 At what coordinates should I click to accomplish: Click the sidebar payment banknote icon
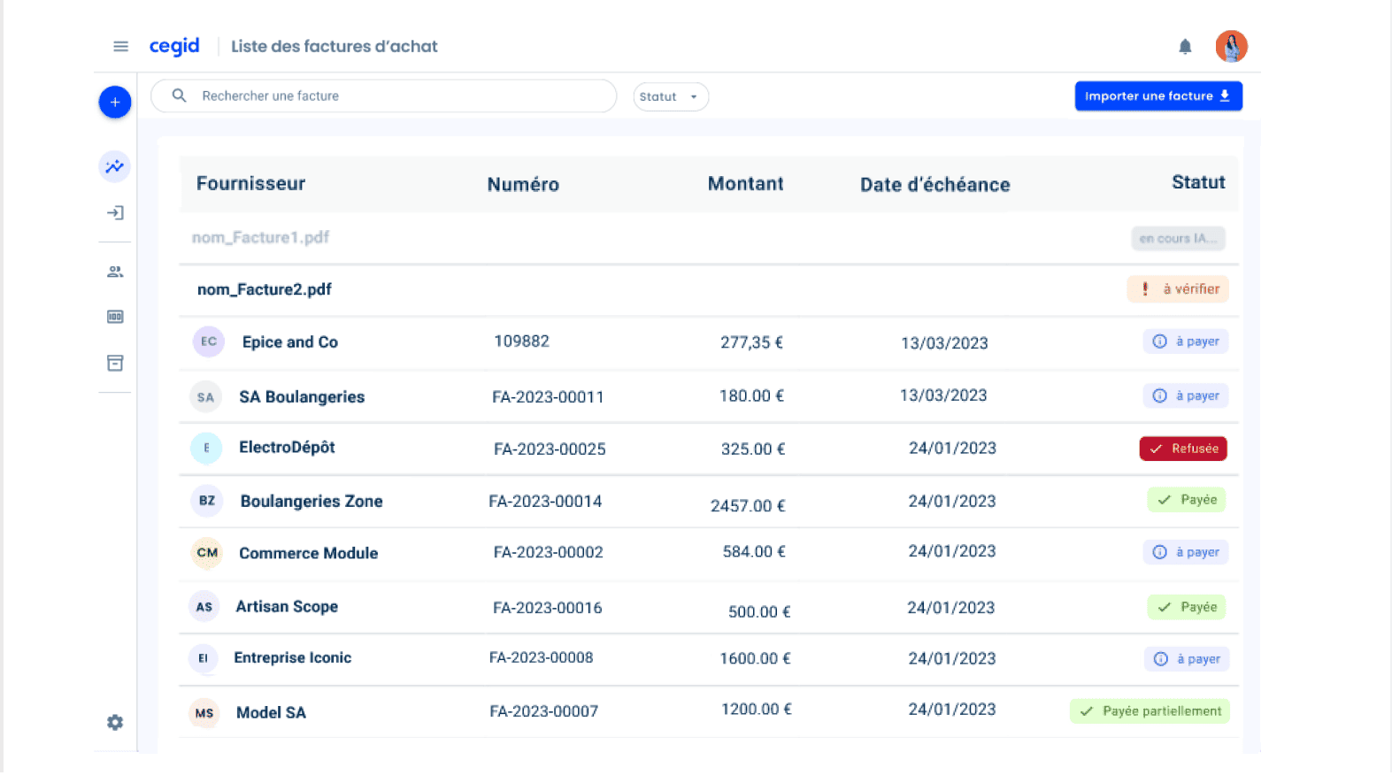115,317
